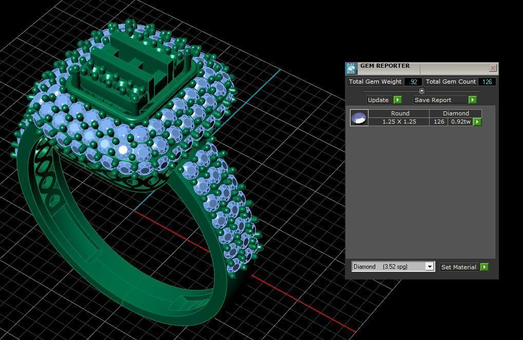
Task: Open the Diamond (3.52 spg) material dropdown
Action: click(x=429, y=267)
